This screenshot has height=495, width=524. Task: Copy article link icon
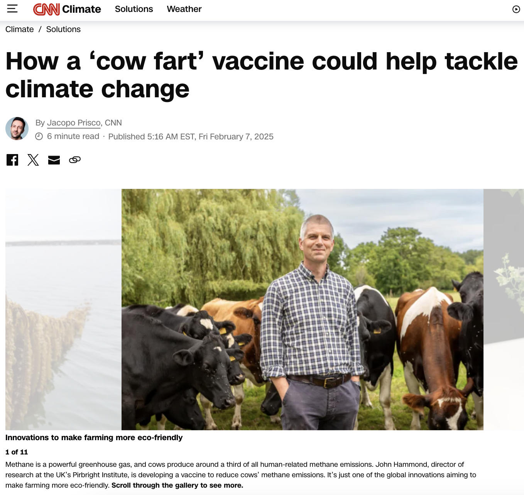75,160
